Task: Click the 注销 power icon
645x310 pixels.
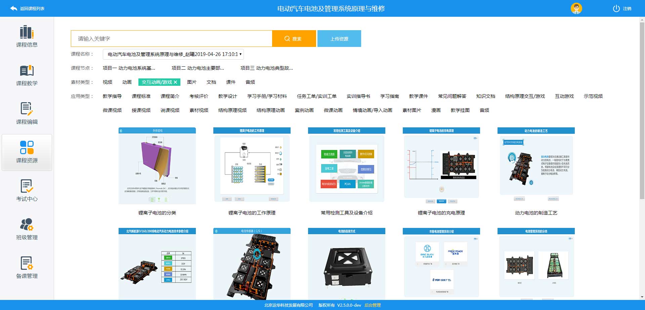Action: point(616,8)
